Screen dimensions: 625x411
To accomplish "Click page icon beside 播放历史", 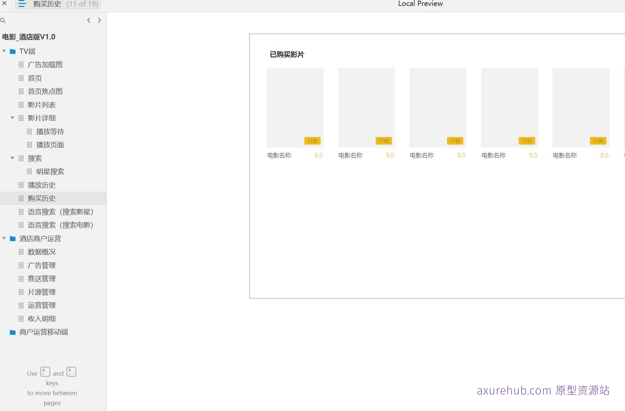I will click(x=21, y=185).
